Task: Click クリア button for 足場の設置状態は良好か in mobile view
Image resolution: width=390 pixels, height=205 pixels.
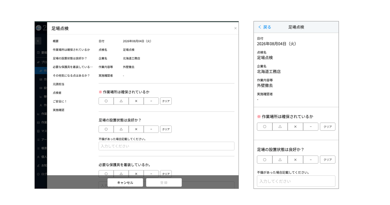Action: click(x=328, y=160)
